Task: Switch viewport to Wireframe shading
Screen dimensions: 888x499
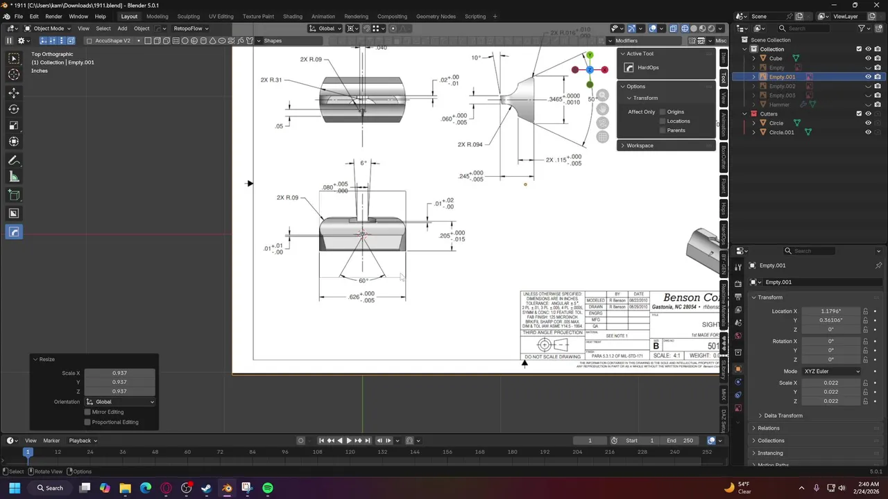Action: coord(685,28)
